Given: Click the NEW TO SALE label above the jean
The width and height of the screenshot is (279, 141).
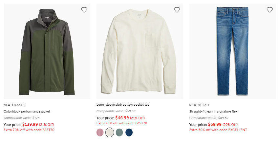Looking at the screenshot, I should click(200, 105).
